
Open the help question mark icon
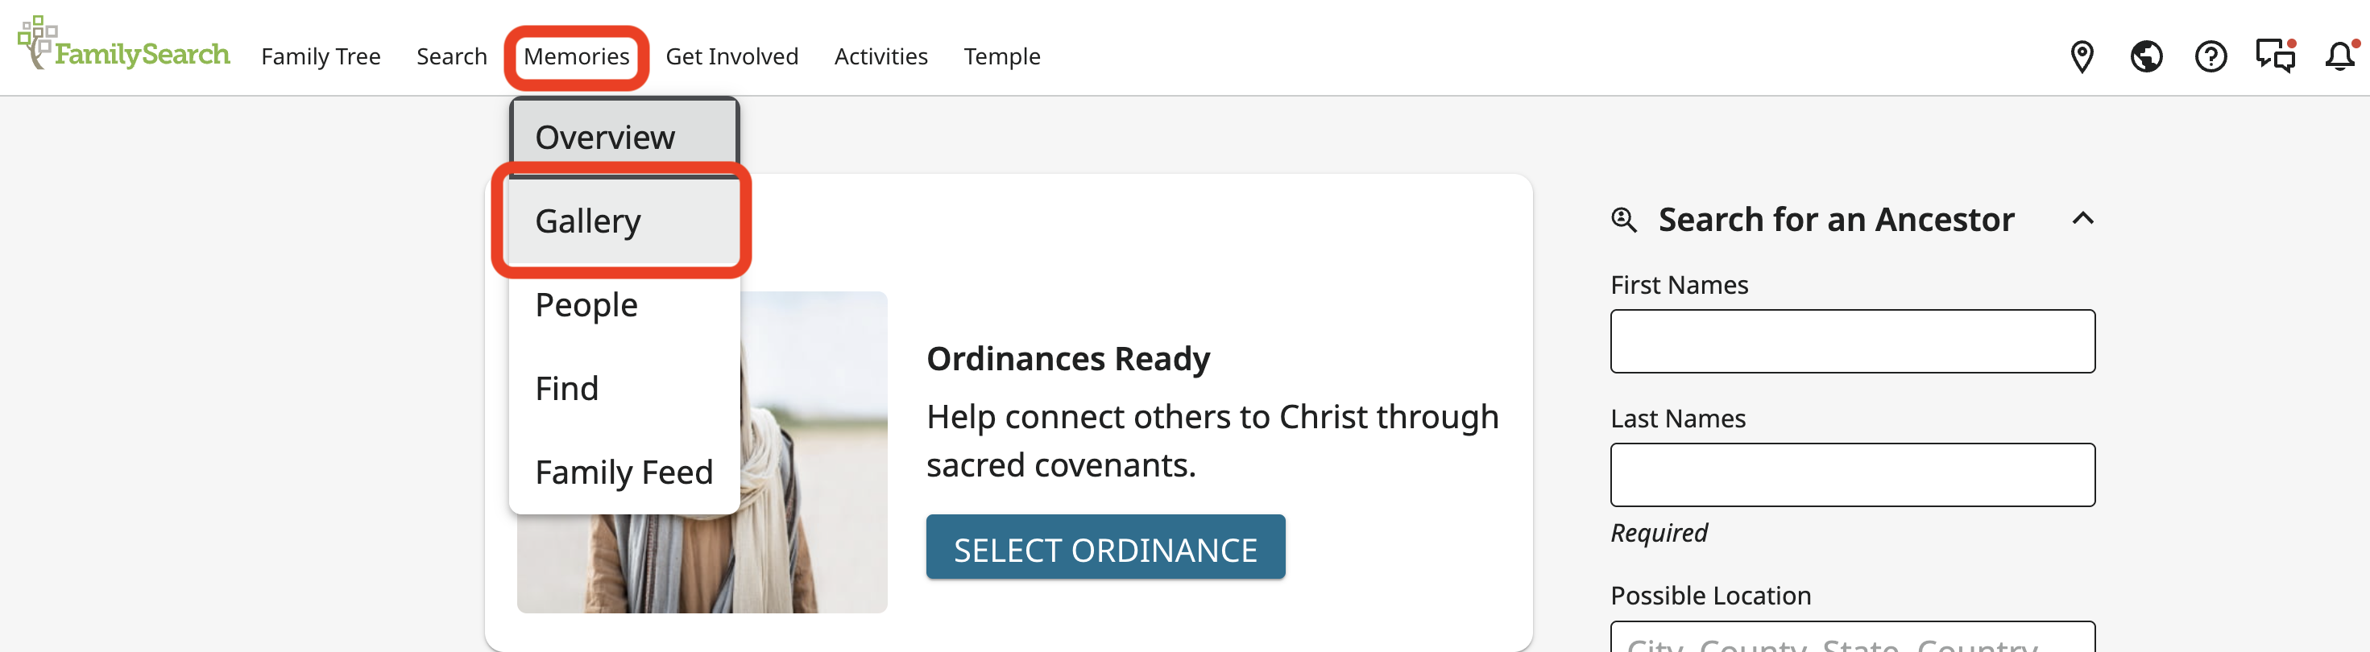pyautogui.click(x=2210, y=57)
